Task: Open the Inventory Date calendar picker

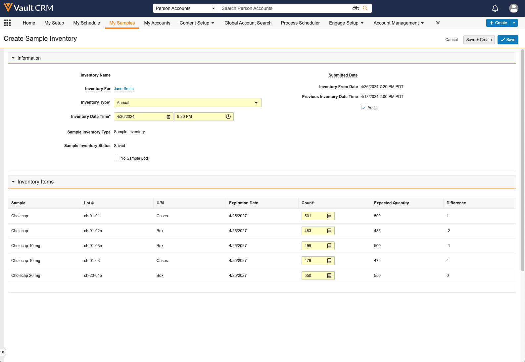Action: [168, 117]
